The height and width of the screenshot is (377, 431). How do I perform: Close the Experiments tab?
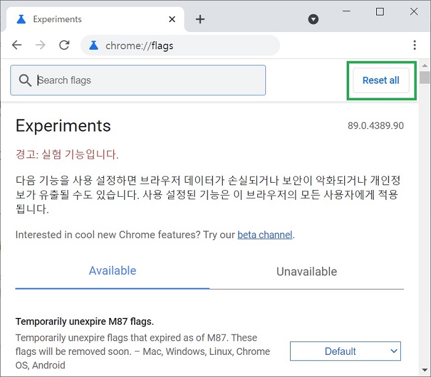pos(172,19)
